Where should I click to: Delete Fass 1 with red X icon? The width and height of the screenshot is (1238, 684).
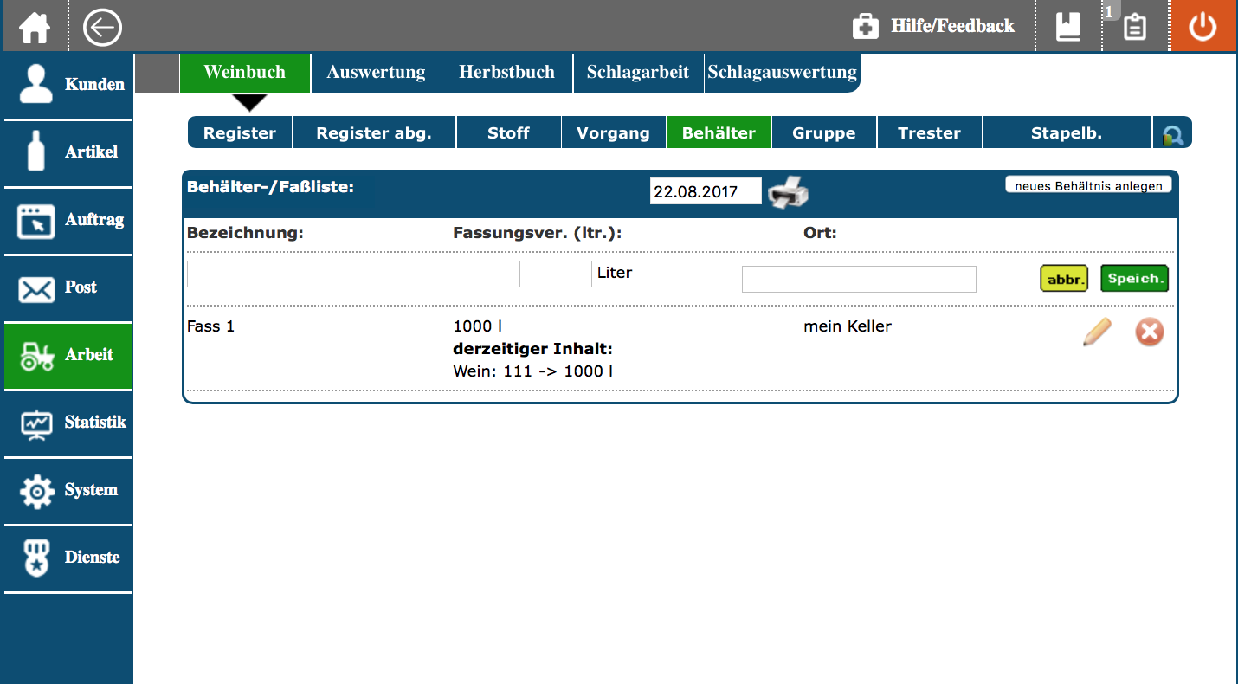click(x=1150, y=332)
